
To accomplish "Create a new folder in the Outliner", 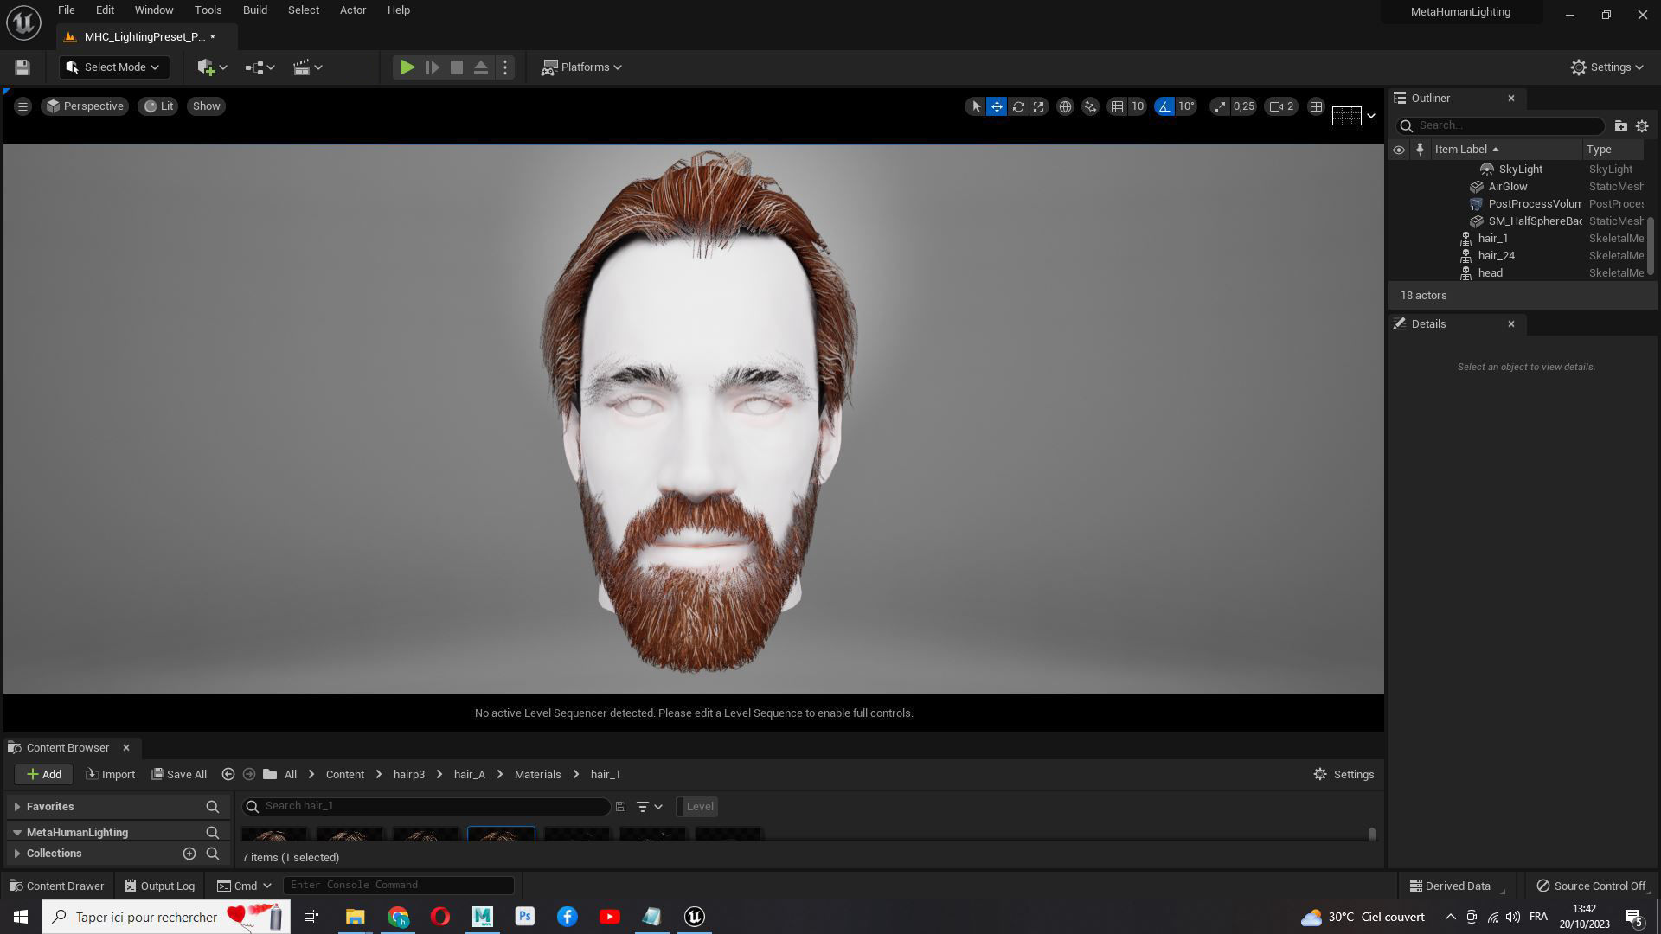I will [x=1621, y=126].
